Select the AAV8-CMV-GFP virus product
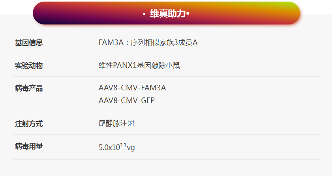This screenshot has height=176, width=332. pyautogui.click(x=127, y=100)
